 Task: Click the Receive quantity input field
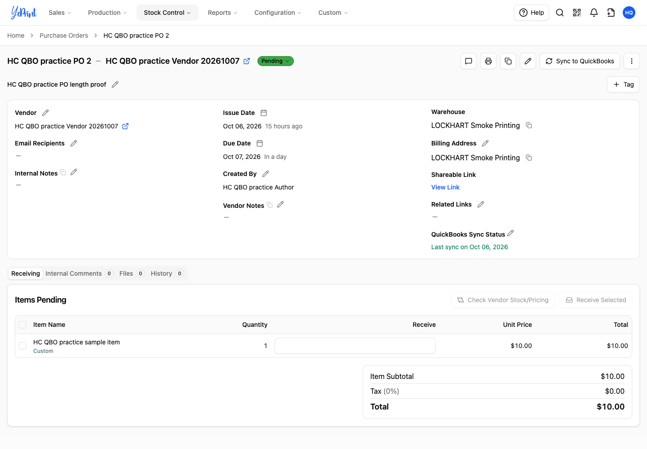click(355, 346)
